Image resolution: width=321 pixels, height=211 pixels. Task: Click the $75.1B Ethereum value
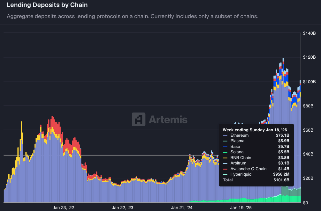point(283,135)
